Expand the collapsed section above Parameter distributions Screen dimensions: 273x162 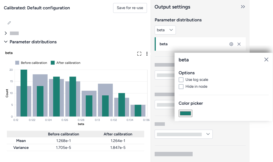pos(6,33)
